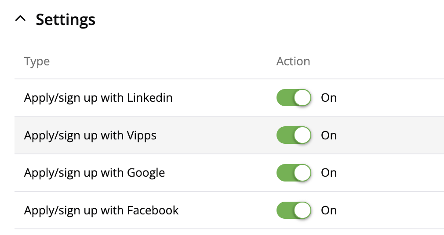Turn off the Vipps sign up toggle

(x=294, y=135)
